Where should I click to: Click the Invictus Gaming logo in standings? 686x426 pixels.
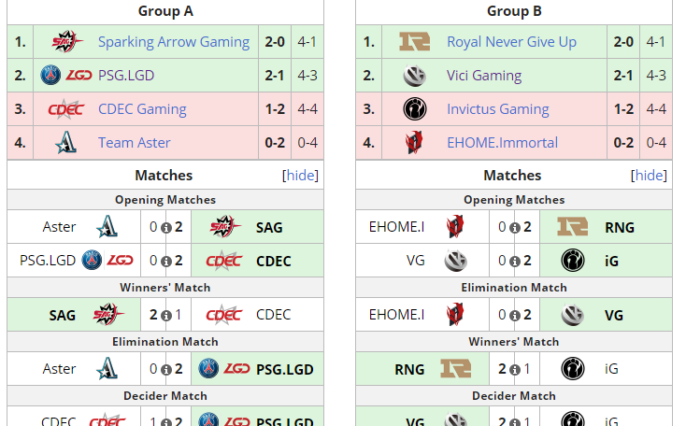pyautogui.click(x=414, y=109)
